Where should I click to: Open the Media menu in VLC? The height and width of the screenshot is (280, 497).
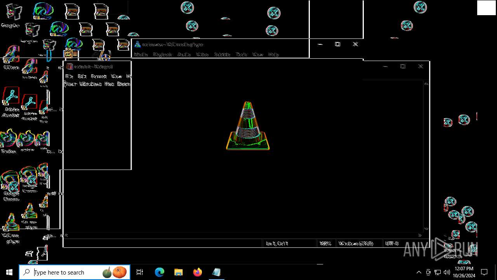pyautogui.click(x=141, y=54)
